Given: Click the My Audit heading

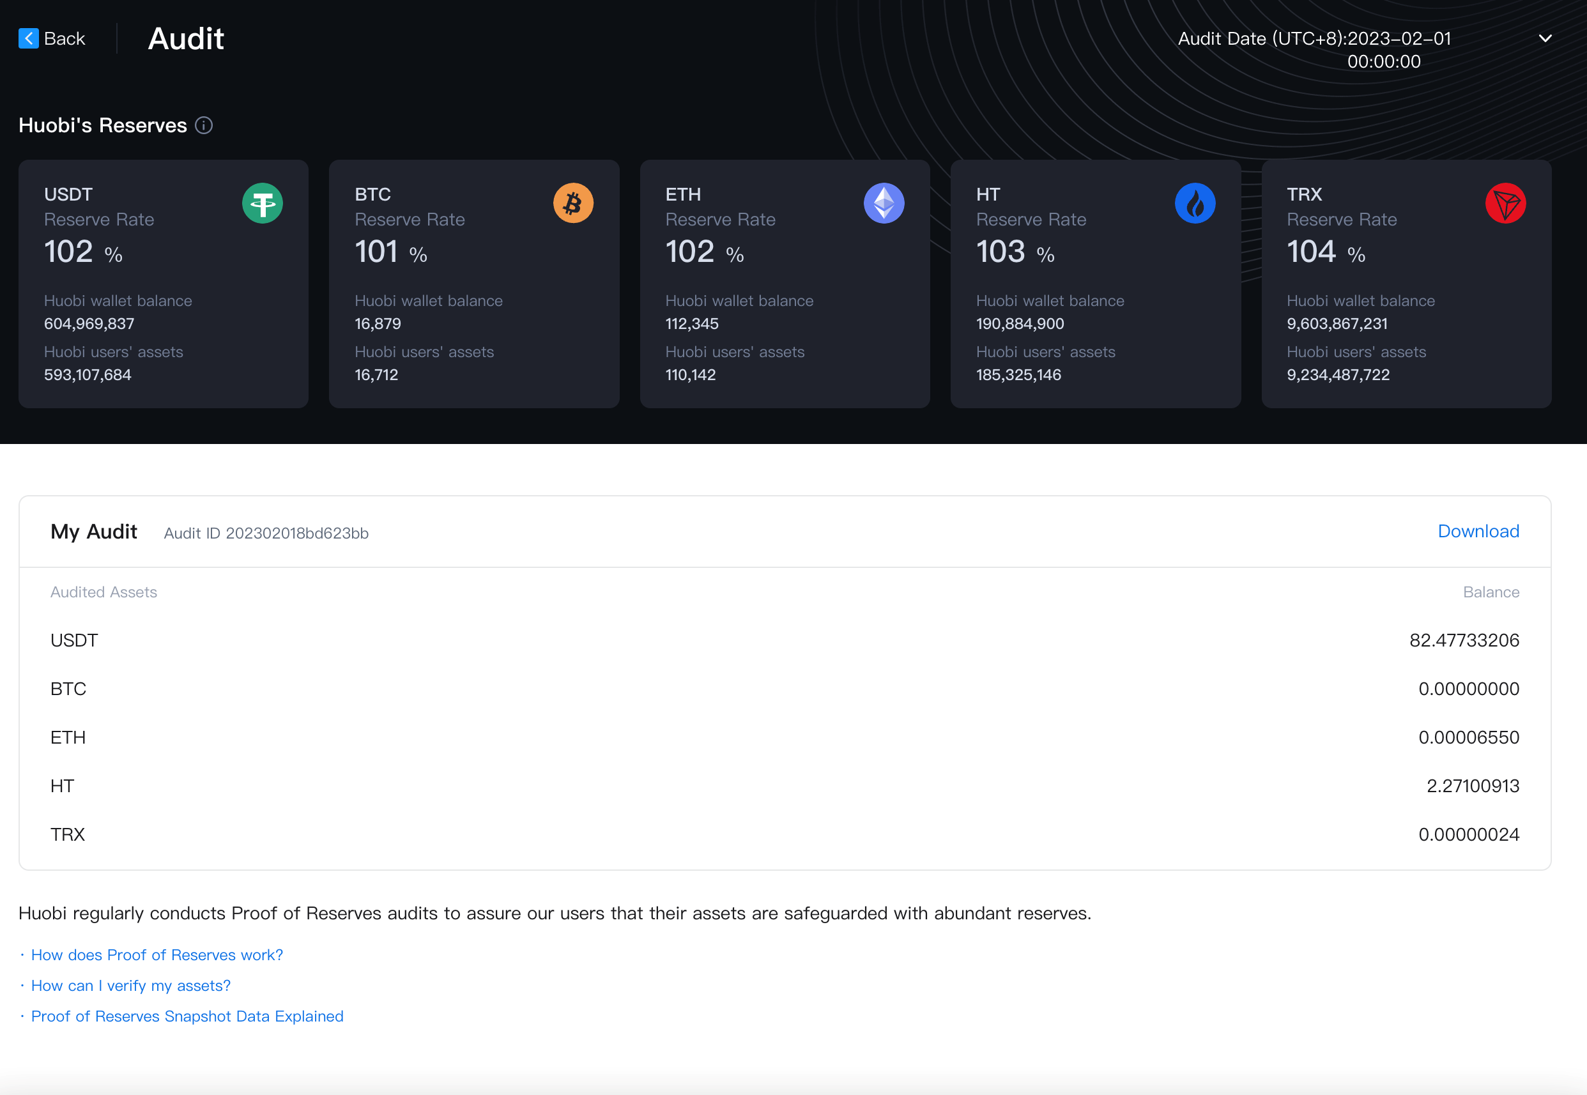Looking at the screenshot, I should point(94,532).
